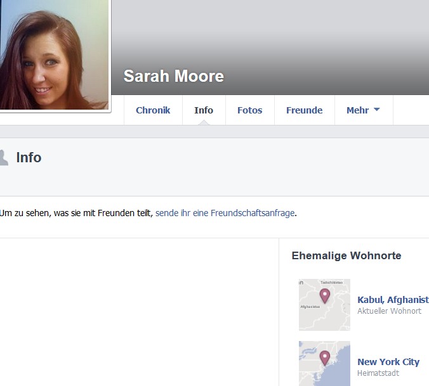Send a Freundschaftsanfrage via the link

(225, 213)
